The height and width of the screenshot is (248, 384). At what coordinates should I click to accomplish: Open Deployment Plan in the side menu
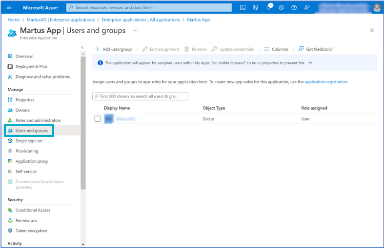coord(31,67)
